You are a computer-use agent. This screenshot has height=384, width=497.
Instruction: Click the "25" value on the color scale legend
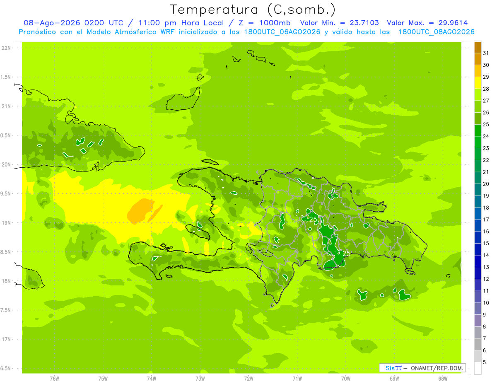(486, 124)
